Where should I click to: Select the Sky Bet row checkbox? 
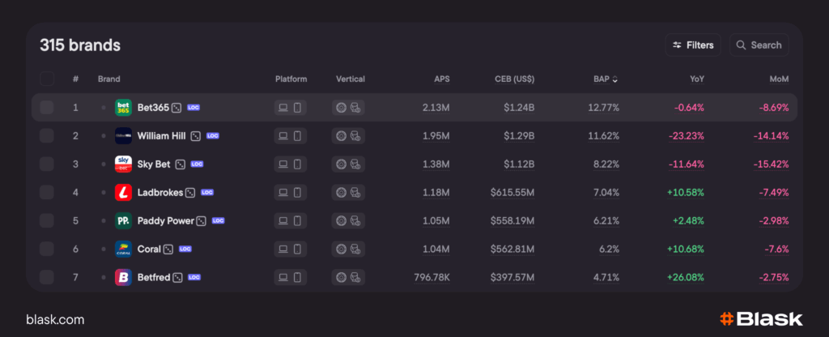pyautogui.click(x=47, y=164)
